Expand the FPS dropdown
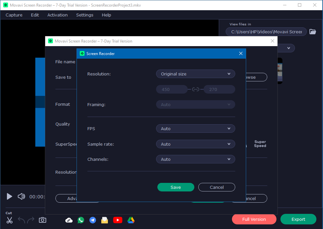This screenshot has height=229, width=323. click(195, 129)
